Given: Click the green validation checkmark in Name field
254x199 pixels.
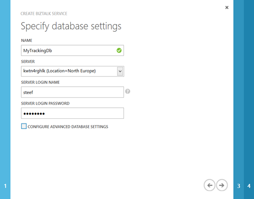Looking at the screenshot, I should [119, 50].
